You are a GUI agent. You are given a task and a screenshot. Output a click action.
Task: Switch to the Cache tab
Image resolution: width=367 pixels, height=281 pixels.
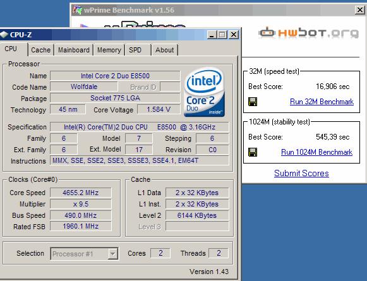pos(40,50)
